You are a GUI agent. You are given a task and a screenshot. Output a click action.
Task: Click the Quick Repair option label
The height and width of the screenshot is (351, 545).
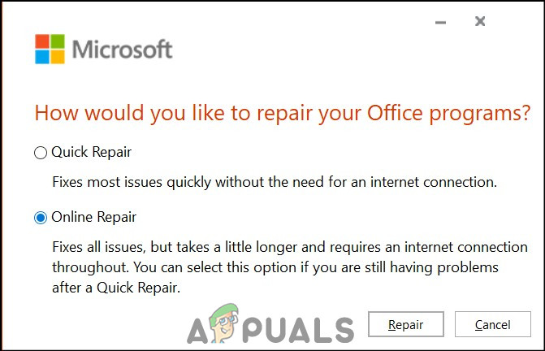(91, 152)
